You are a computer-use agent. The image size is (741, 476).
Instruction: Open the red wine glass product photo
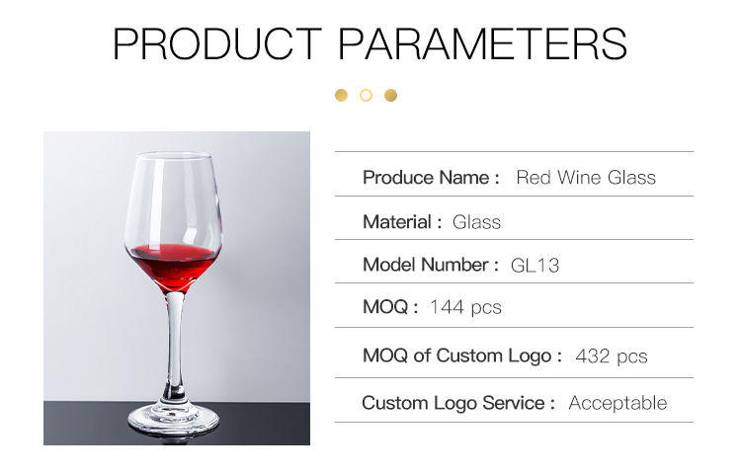pyautogui.click(x=177, y=288)
